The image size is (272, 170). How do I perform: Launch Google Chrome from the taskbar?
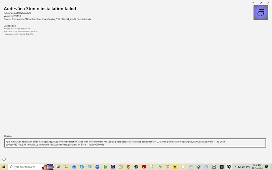129,167
